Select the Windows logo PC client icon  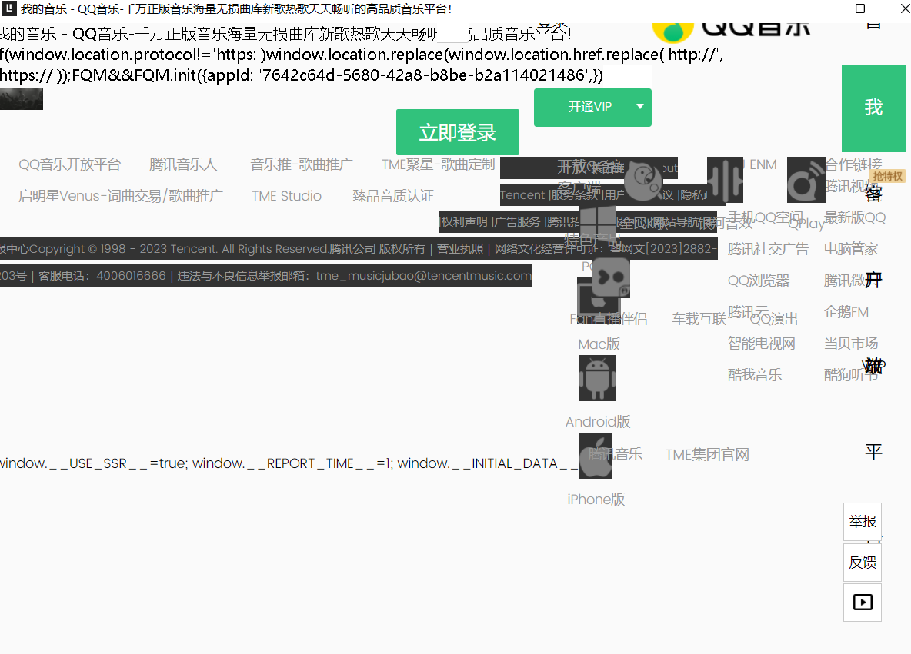click(x=597, y=222)
